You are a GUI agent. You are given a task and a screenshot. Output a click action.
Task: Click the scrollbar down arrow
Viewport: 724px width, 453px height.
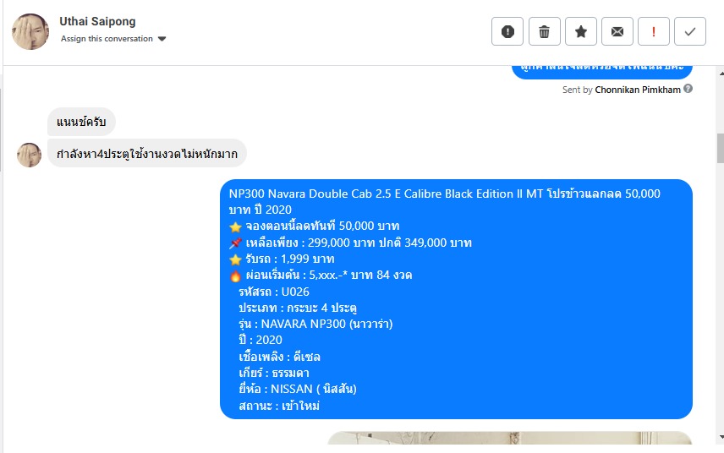(721, 436)
